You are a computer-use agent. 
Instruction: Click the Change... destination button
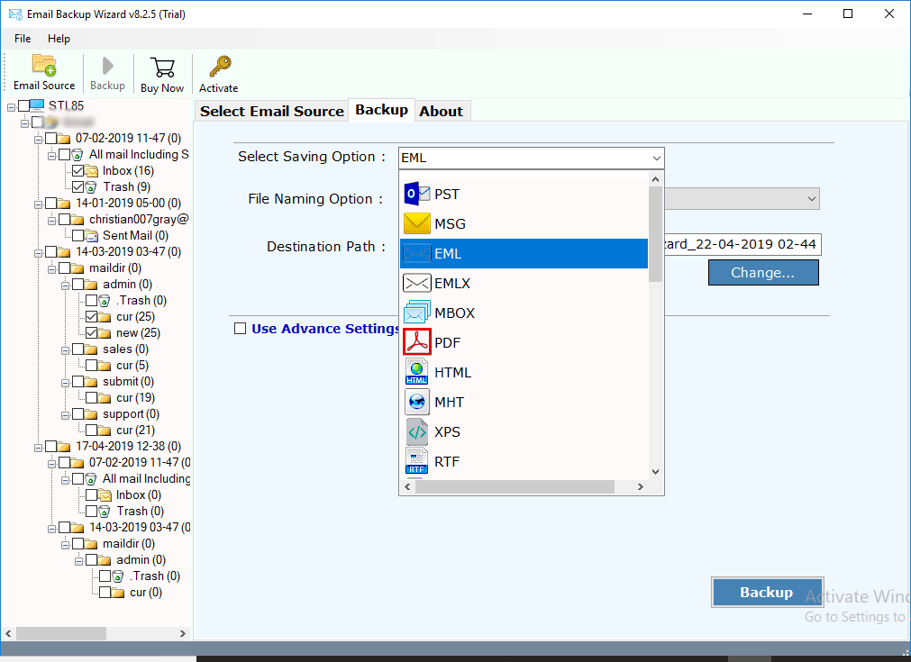tap(763, 272)
